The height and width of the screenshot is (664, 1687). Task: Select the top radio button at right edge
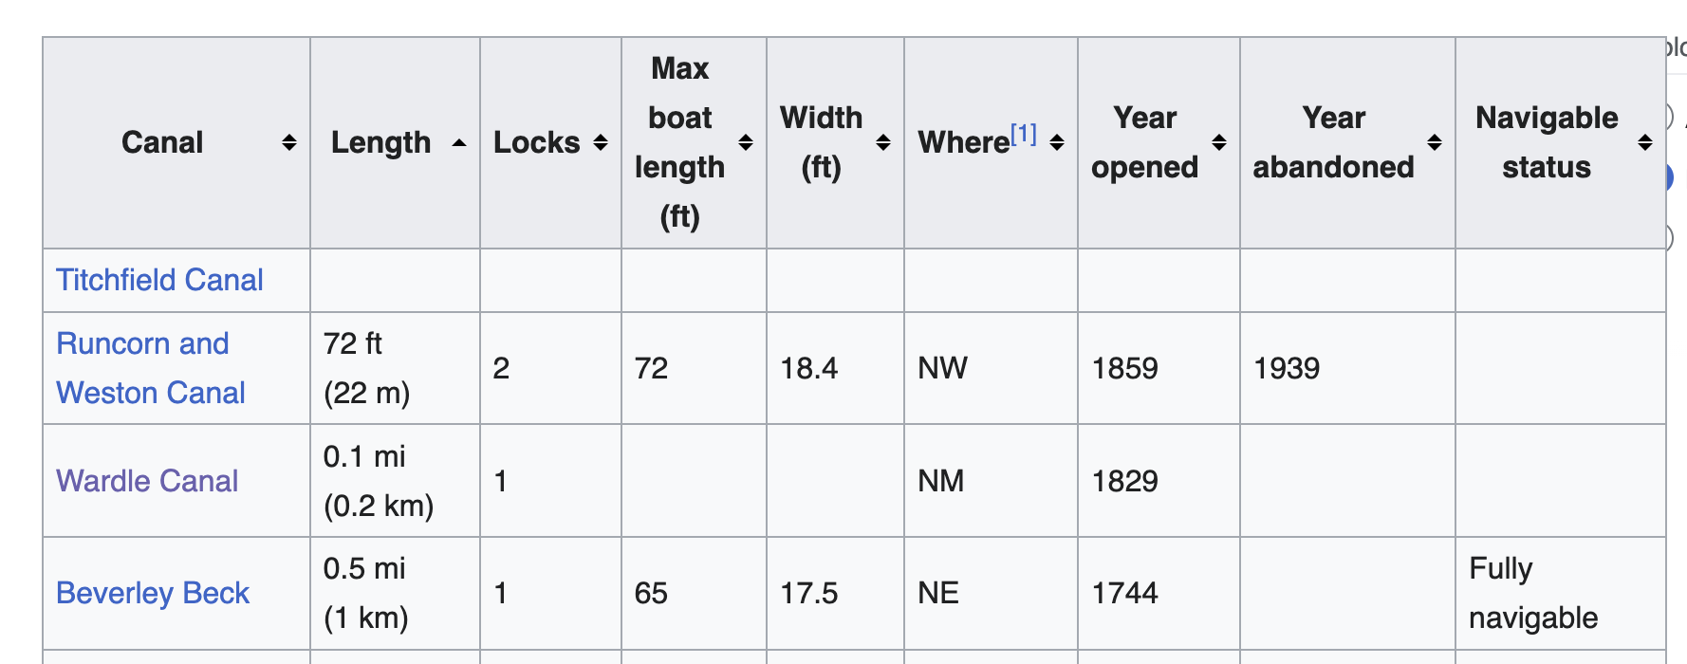1669,118
